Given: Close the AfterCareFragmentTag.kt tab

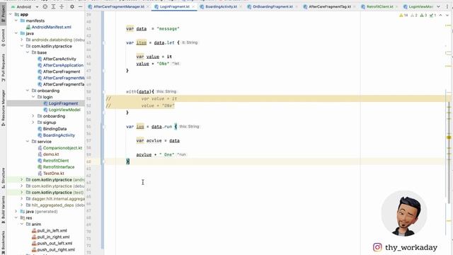Looking at the screenshot, I should 355,6.
